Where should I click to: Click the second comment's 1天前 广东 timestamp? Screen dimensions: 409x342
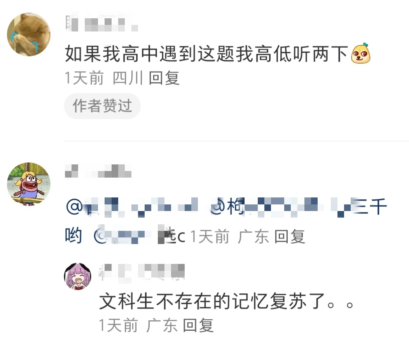pos(229,236)
